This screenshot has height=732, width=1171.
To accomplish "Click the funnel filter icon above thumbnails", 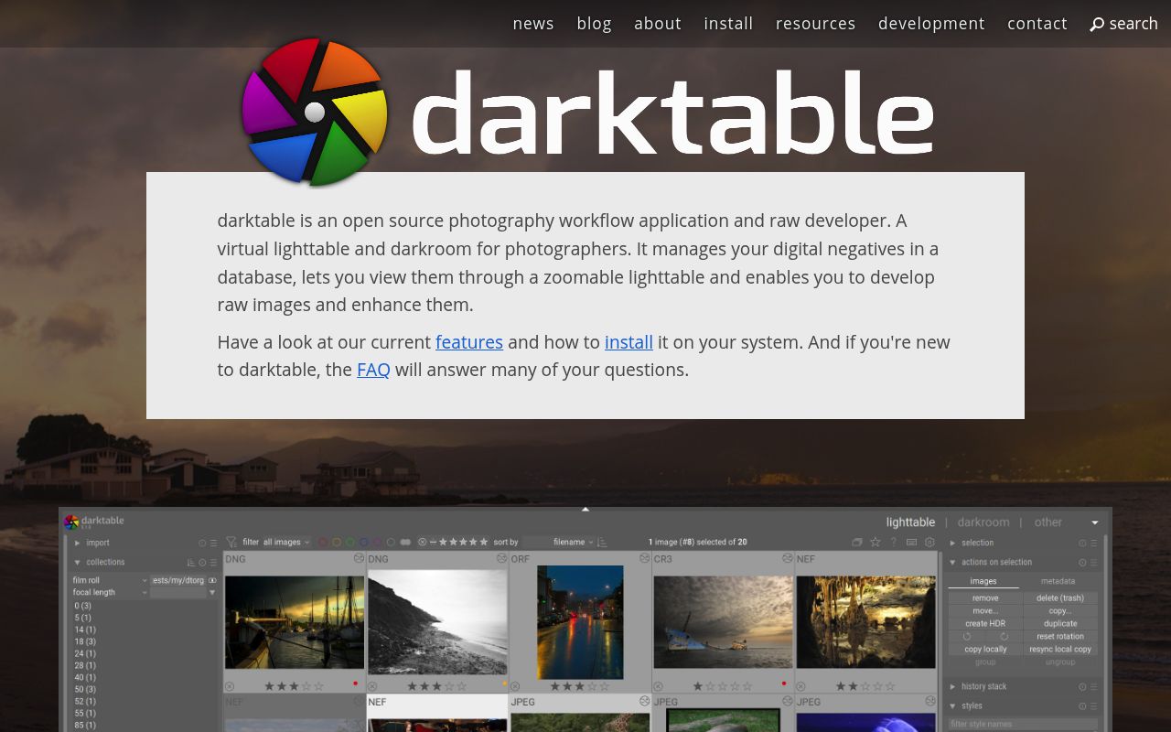I will click(231, 542).
